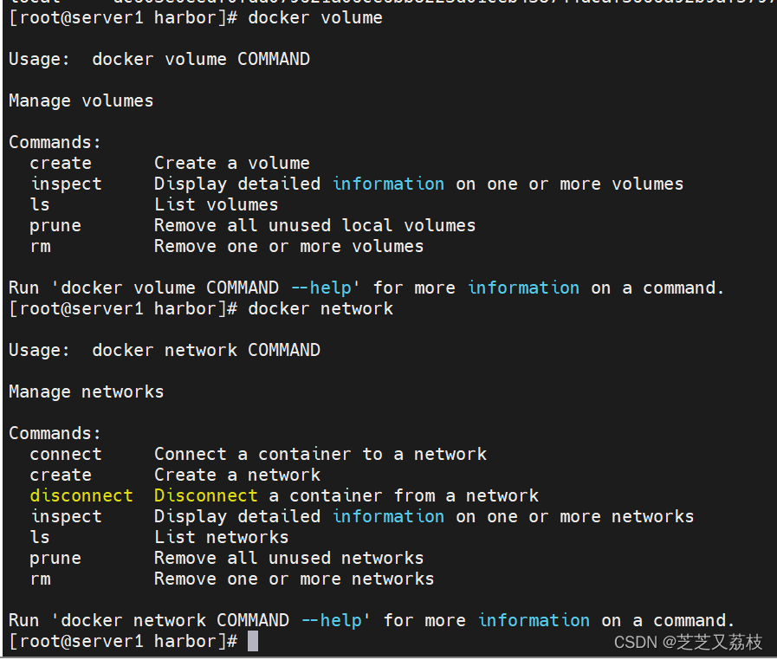Viewport: 777px width, 660px height.
Task: Click 'Usage: docker volume COMMAND' line
Action: tap(159, 60)
